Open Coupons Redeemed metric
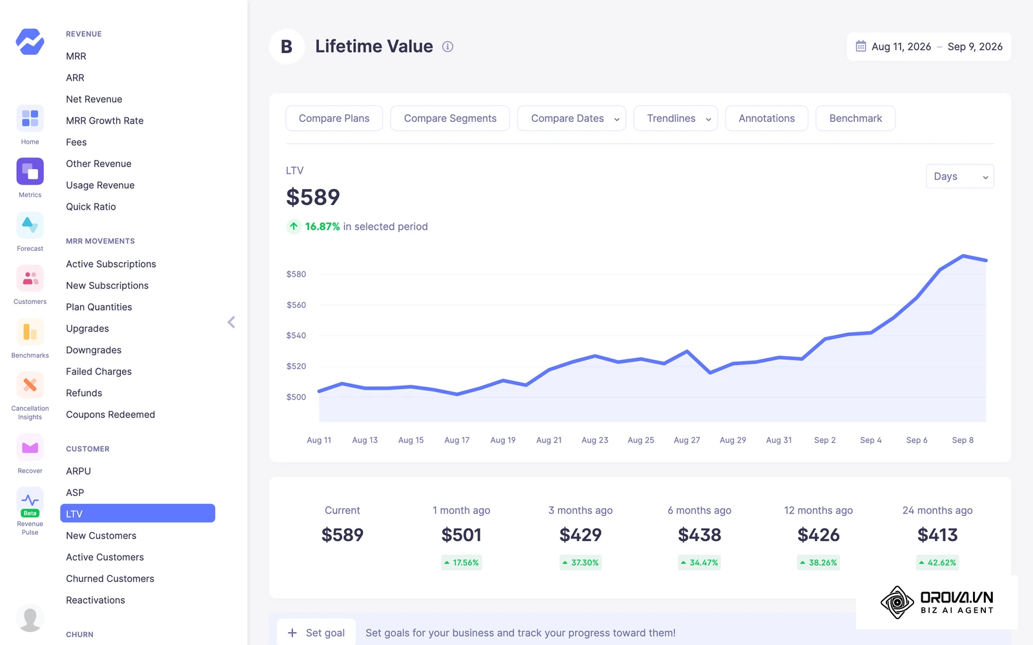Screen dimensions: 1033x645 110,415
